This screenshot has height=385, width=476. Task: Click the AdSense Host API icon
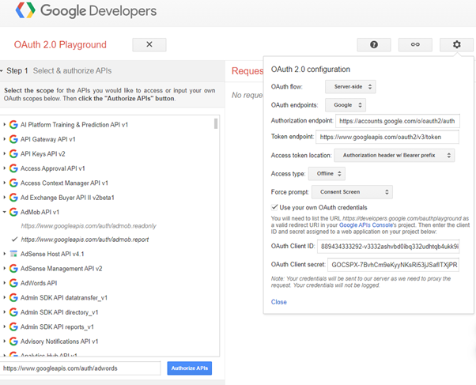coord(13,254)
